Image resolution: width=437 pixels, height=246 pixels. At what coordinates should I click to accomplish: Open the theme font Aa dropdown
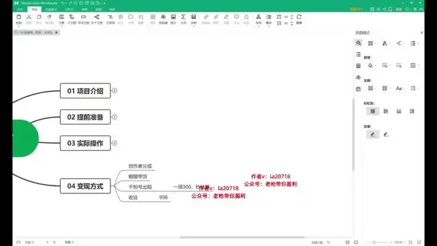[400, 88]
